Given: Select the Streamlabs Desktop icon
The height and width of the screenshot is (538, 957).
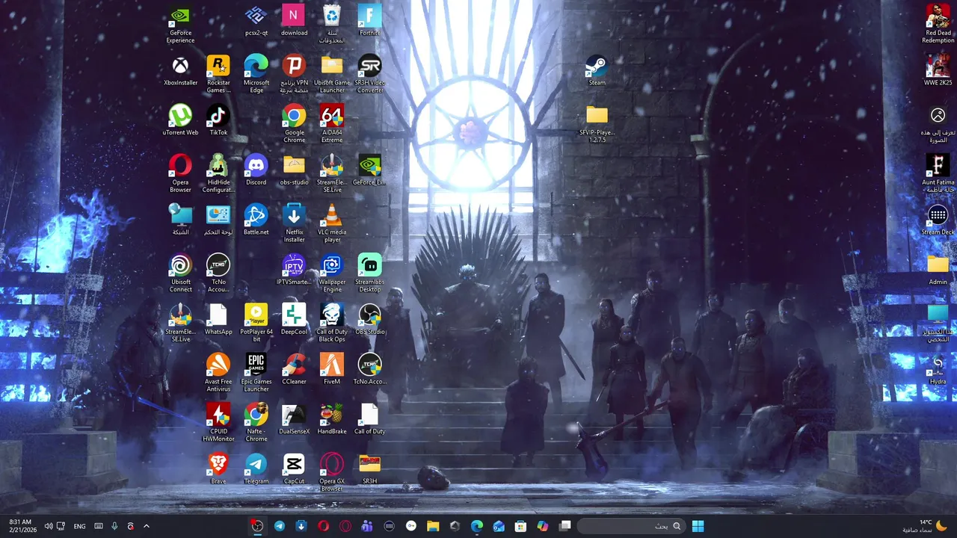Looking at the screenshot, I should click(x=369, y=273).
